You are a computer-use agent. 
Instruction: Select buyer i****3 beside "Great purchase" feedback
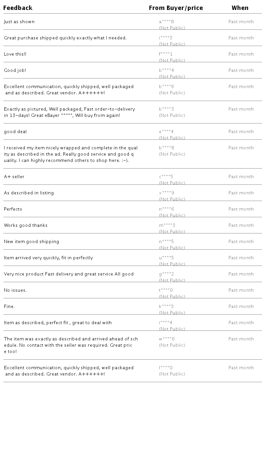pos(166,38)
